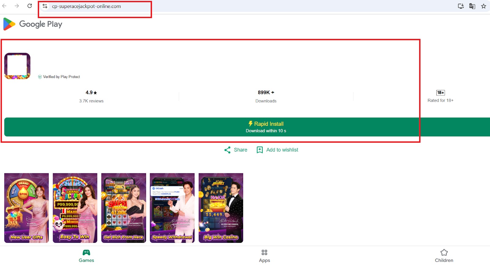The image size is (490, 271).
Task: Open the Big Win Casino screenshot
Action: (221, 208)
